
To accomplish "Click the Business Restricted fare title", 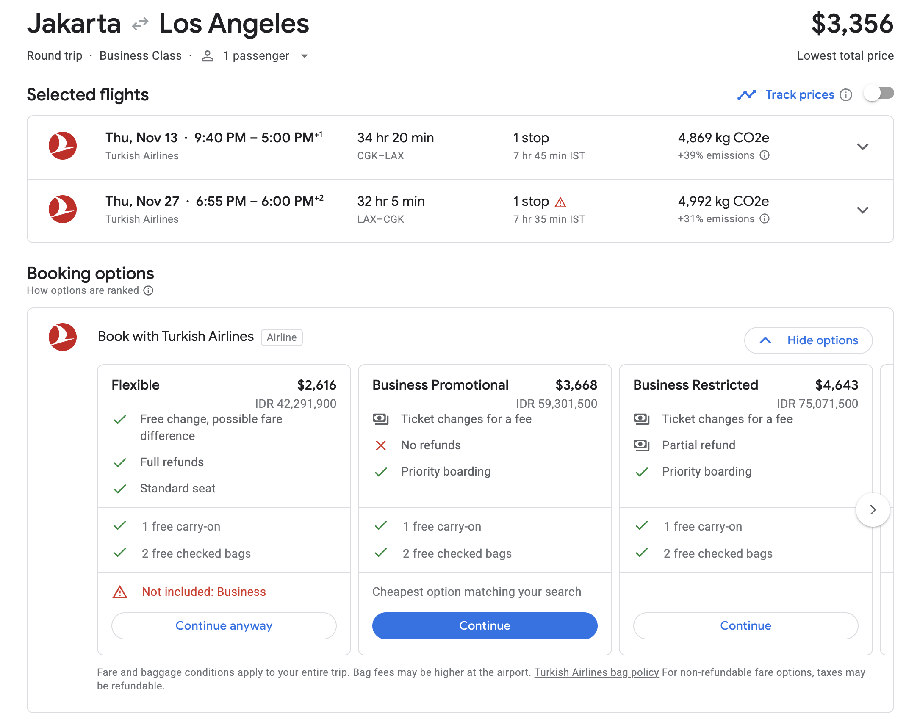I will 696,385.
